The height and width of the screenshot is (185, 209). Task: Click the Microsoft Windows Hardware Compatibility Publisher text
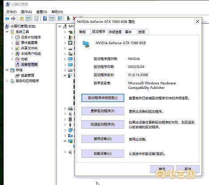(152, 85)
